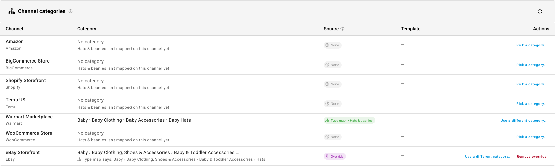This screenshot has width=555, height=166.
Task: Pick a category for BigCommerce Store
Action: tap(531, 65)
